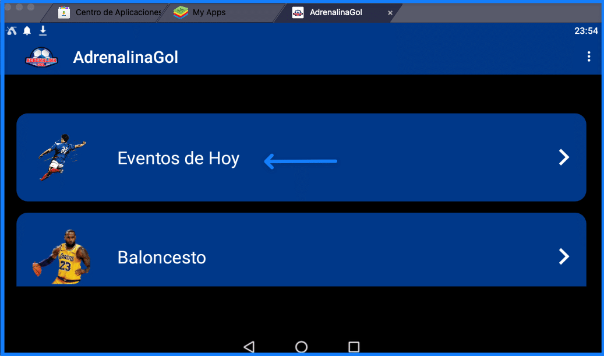Tap the Home navigation circle

(x=301, y=347)
